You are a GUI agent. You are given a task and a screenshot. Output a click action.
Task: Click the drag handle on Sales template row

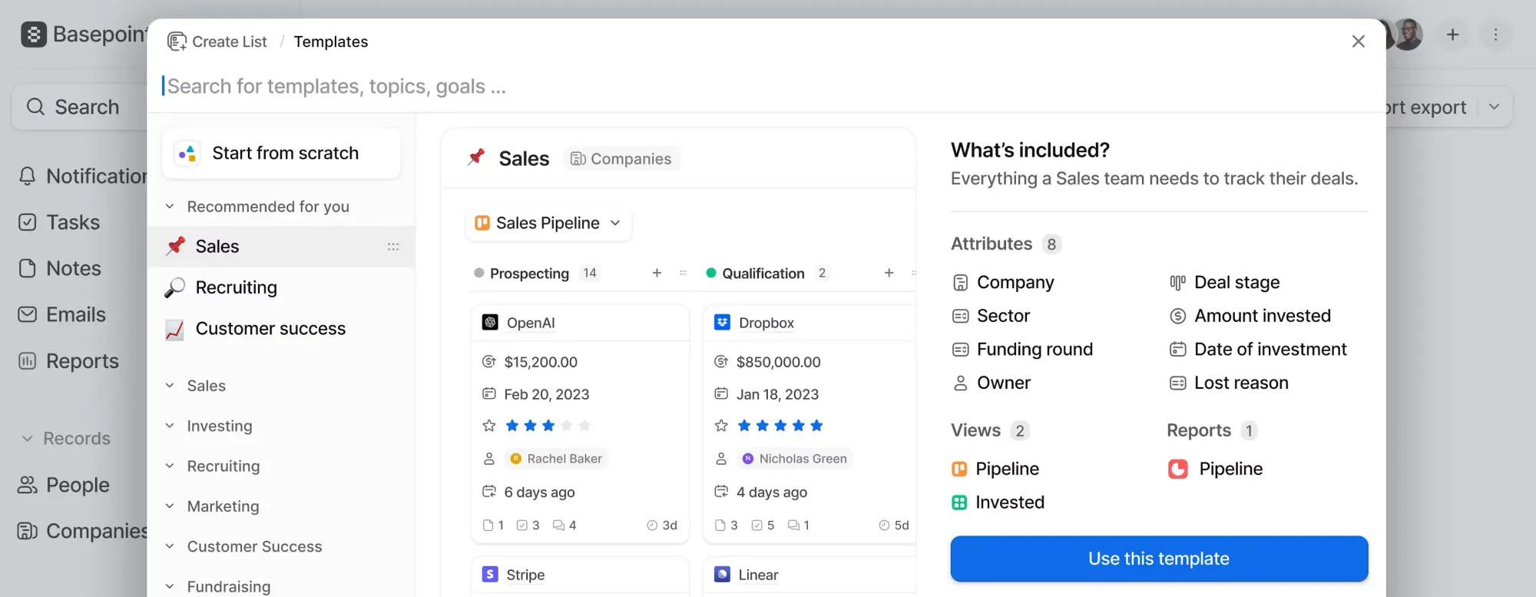tap(393, 247)
